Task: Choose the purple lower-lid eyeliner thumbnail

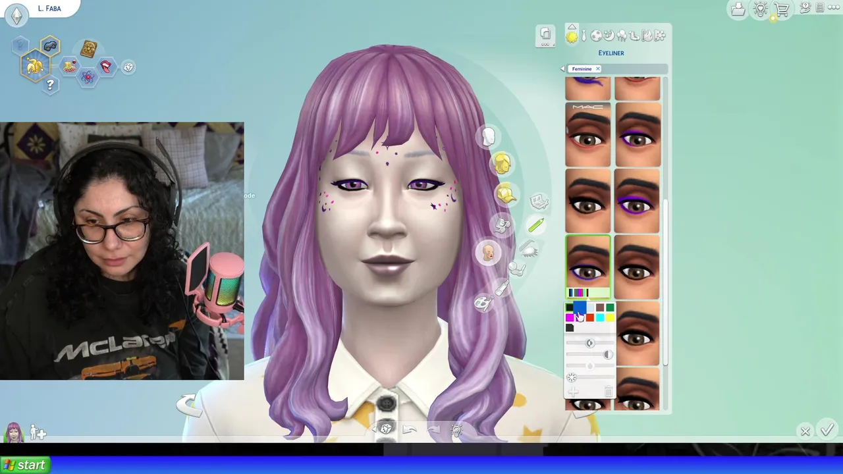Action: pos(638,134)
